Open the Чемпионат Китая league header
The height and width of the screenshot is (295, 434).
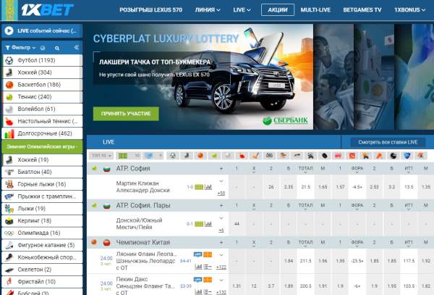[142, 243]
